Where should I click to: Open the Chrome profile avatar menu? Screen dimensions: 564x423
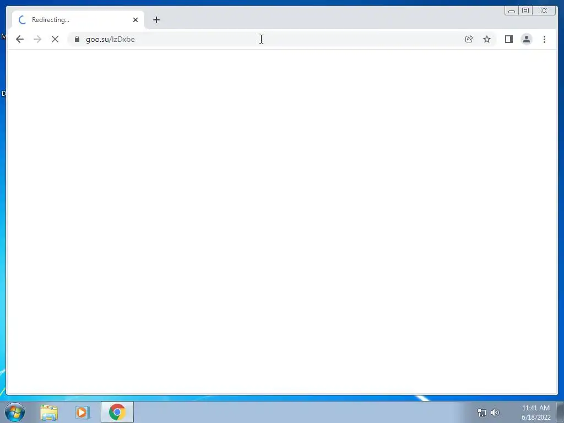(527, 39)
